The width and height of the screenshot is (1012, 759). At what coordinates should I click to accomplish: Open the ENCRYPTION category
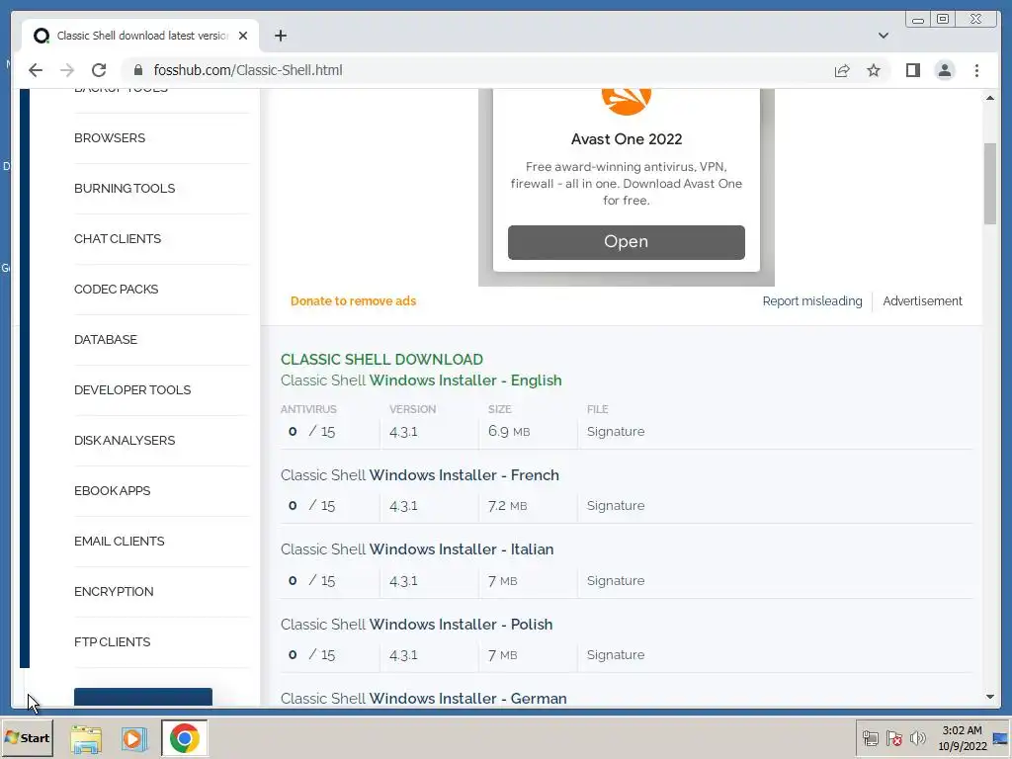point(114,591)
